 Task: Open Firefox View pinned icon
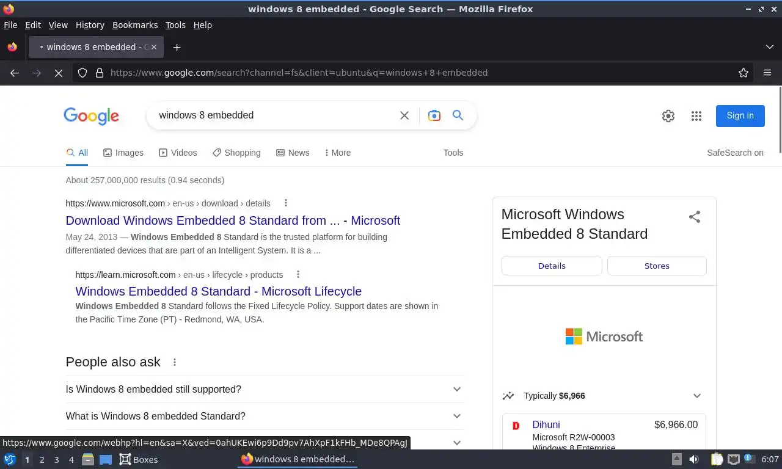12,47
